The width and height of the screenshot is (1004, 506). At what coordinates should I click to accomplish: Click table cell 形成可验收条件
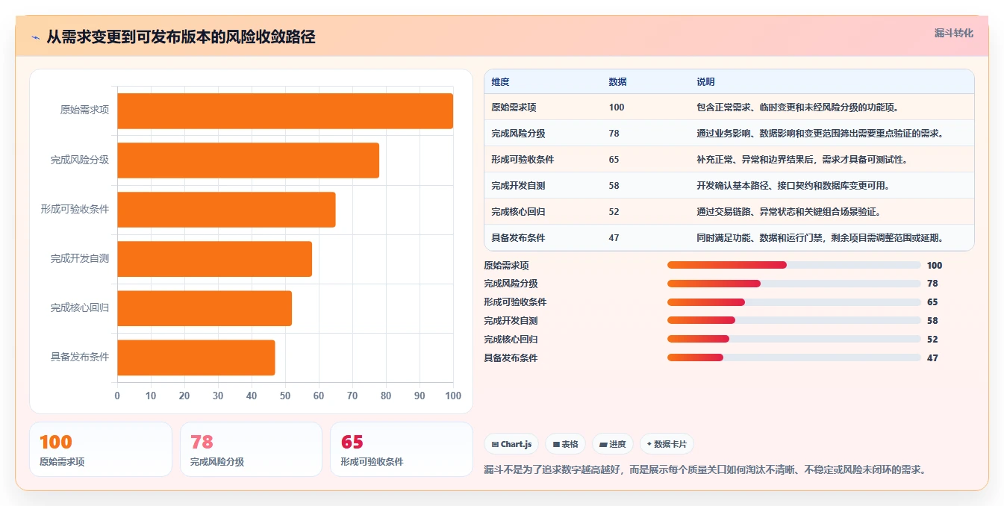[523, 160]
